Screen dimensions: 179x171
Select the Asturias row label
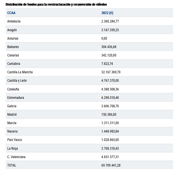click(13, 38)
